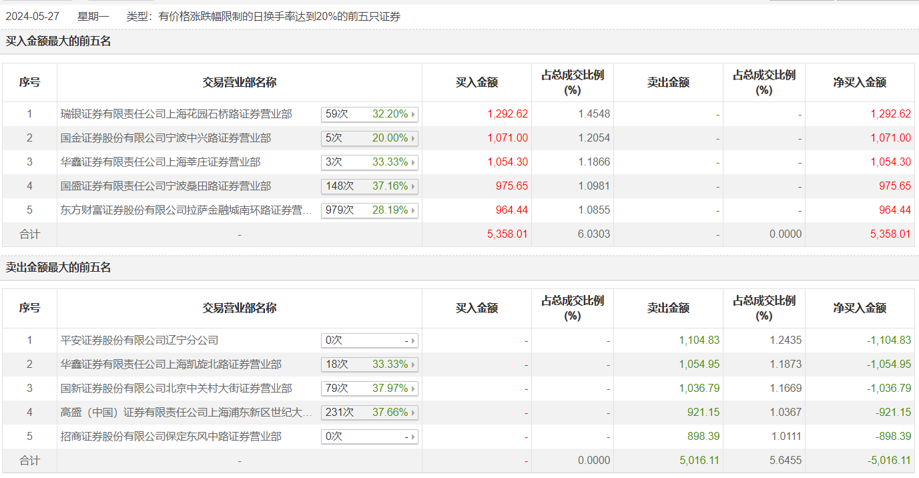
Task: Open the 0次 dropdown for 平安证券辽宁分公司
Action: coord(370,340)
